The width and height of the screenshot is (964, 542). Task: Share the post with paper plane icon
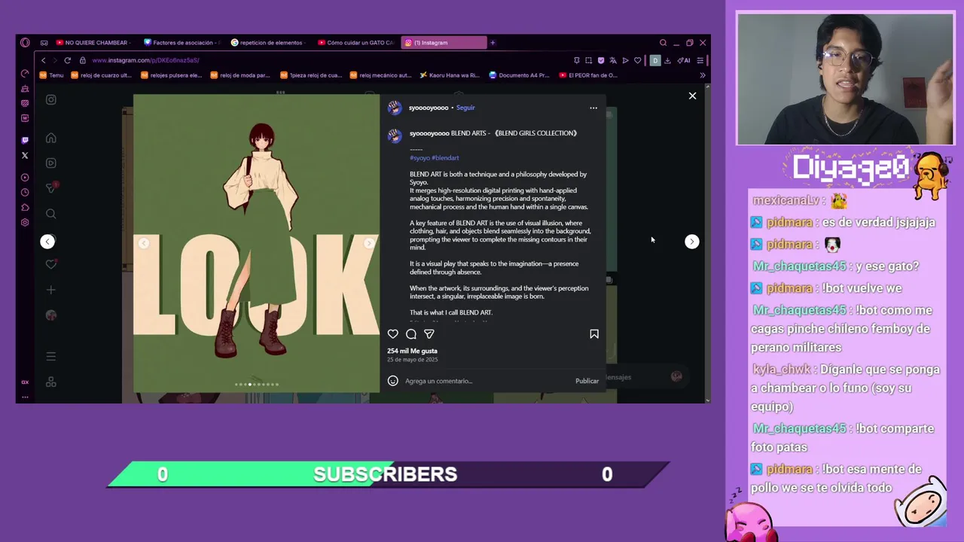coord(429,334)
